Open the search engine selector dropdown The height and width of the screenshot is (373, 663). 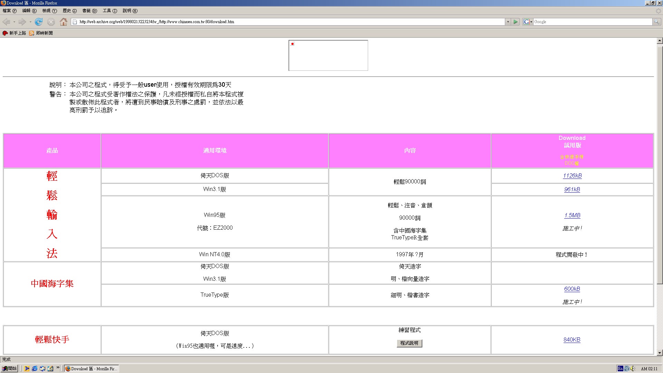point(528,22)
